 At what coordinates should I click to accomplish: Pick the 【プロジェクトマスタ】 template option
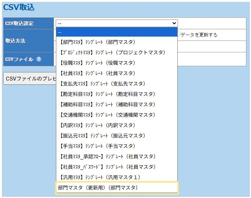pyautogui.click(x=116, y=52)
